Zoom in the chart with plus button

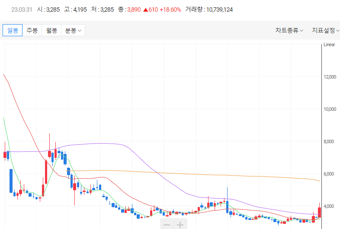[x=180, y=225]
